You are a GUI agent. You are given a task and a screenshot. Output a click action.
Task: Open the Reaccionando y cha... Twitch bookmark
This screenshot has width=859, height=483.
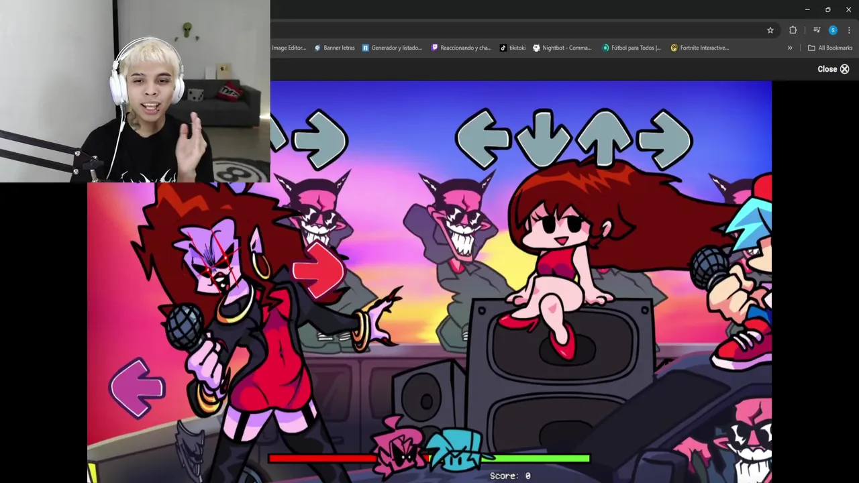tap(461, 48)
